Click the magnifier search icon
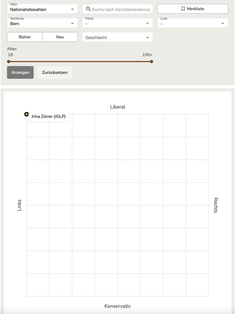235x314 pixels. [88, 9]
